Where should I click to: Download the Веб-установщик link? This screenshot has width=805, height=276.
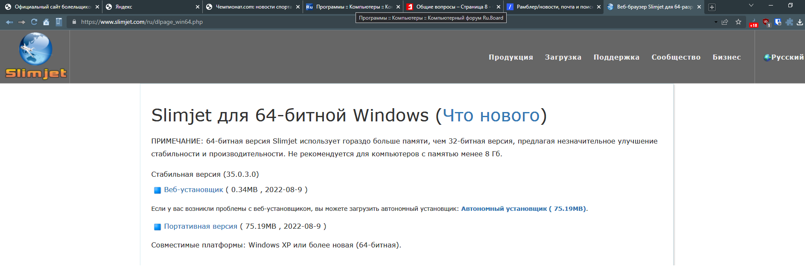(193, 190)
